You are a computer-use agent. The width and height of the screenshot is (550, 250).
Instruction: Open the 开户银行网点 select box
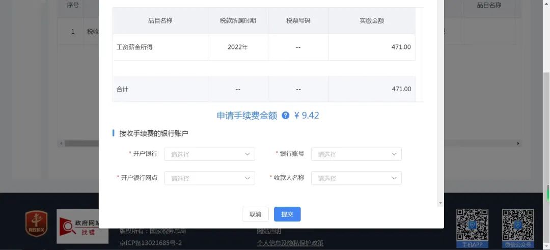(209, 178)
